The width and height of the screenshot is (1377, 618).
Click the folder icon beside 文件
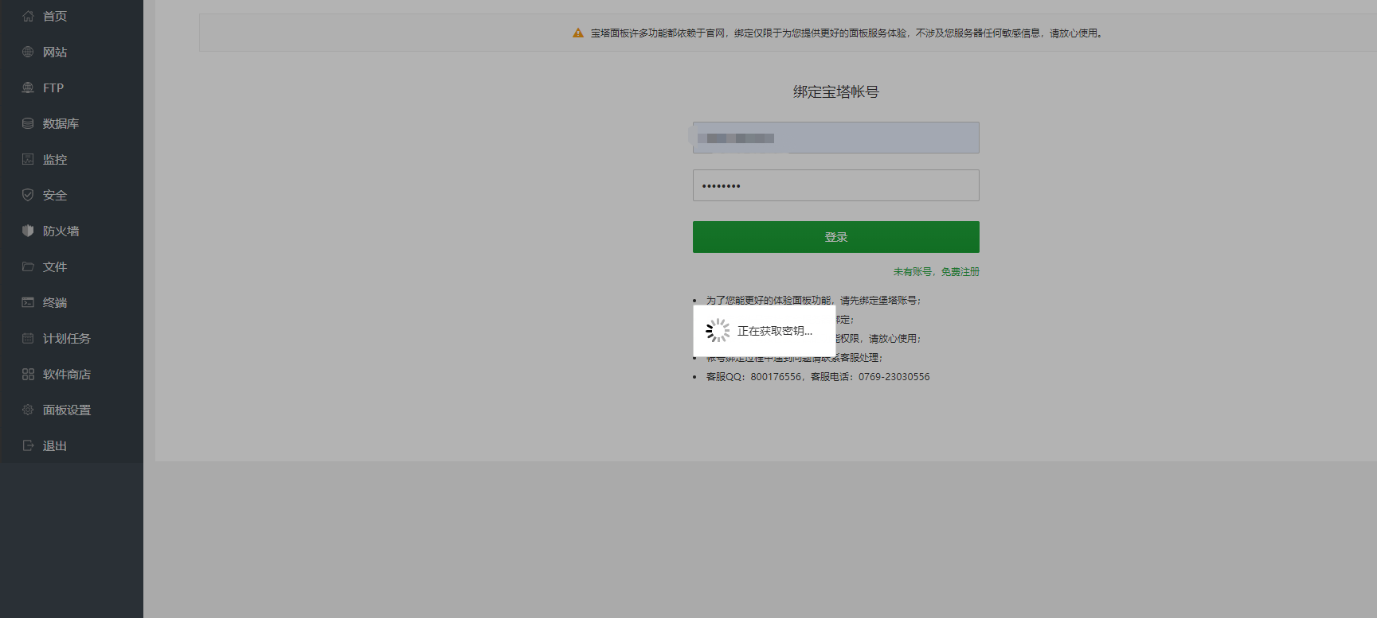coord(28,266)
